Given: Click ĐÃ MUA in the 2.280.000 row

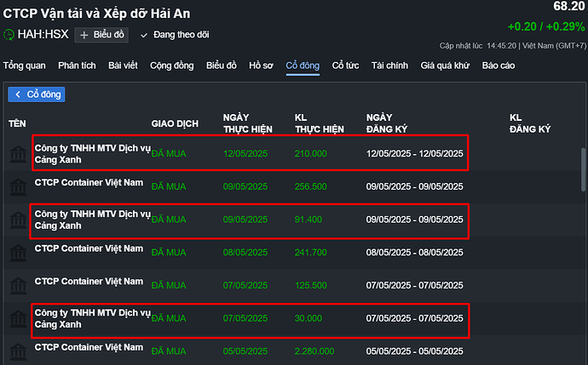Looking at the screenshot, I should (169, 351).
